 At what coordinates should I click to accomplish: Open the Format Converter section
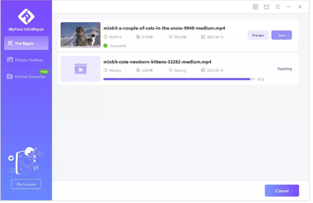[26, 77]
